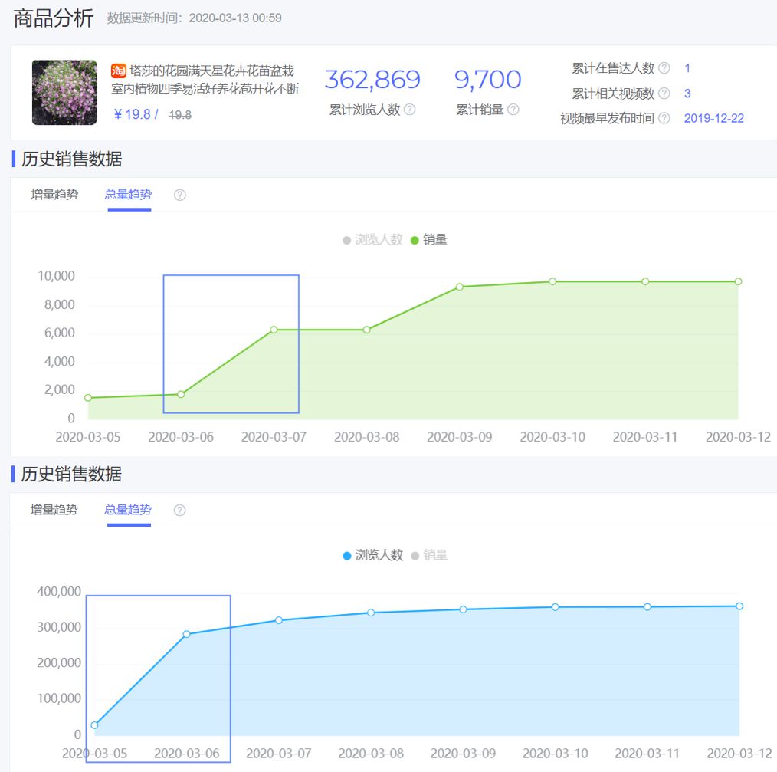
Task: Switch to 增量趋势 tab in second section
Action: [x=54, y=510]
